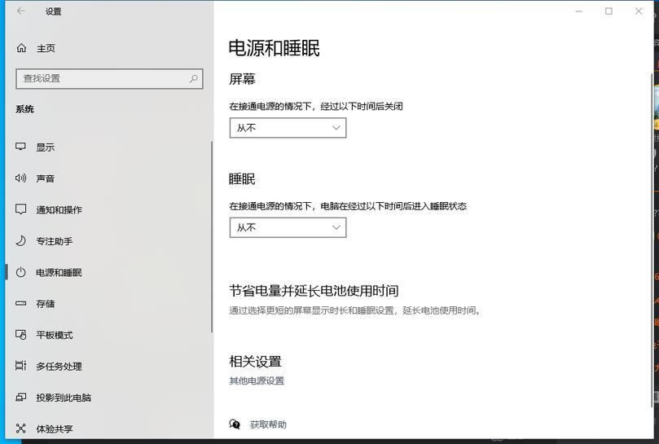Minimize the Settings window
The image size is (659, 444).
click(579, 11)
